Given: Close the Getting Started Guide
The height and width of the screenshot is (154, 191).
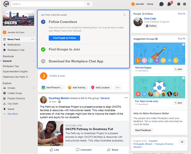Looking at the screenshot, I should coord(125,15).
